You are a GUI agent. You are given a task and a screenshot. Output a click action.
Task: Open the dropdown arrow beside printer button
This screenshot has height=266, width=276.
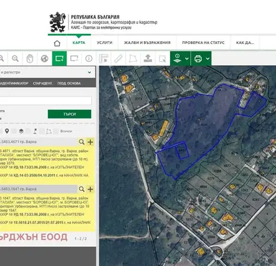(x=208, y=59)
